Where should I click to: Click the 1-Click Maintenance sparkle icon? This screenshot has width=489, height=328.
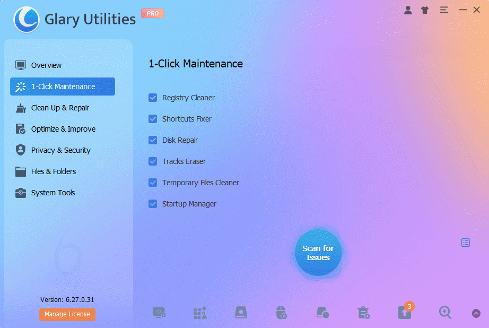coord(21,87)
